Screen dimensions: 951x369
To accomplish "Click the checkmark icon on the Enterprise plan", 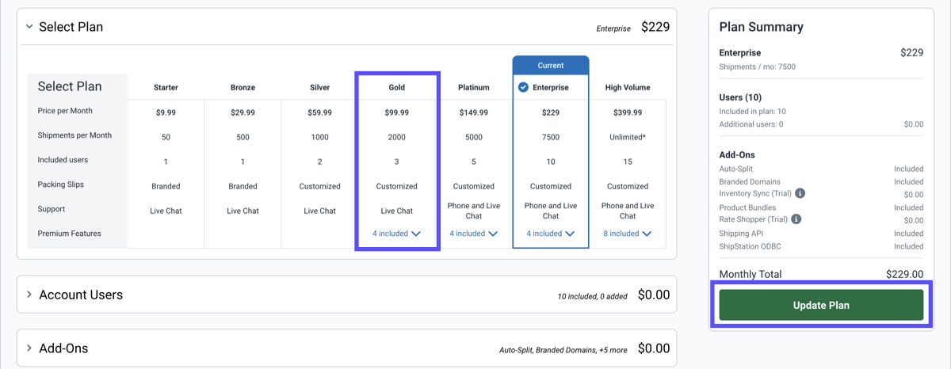I will tap(523, 87).
